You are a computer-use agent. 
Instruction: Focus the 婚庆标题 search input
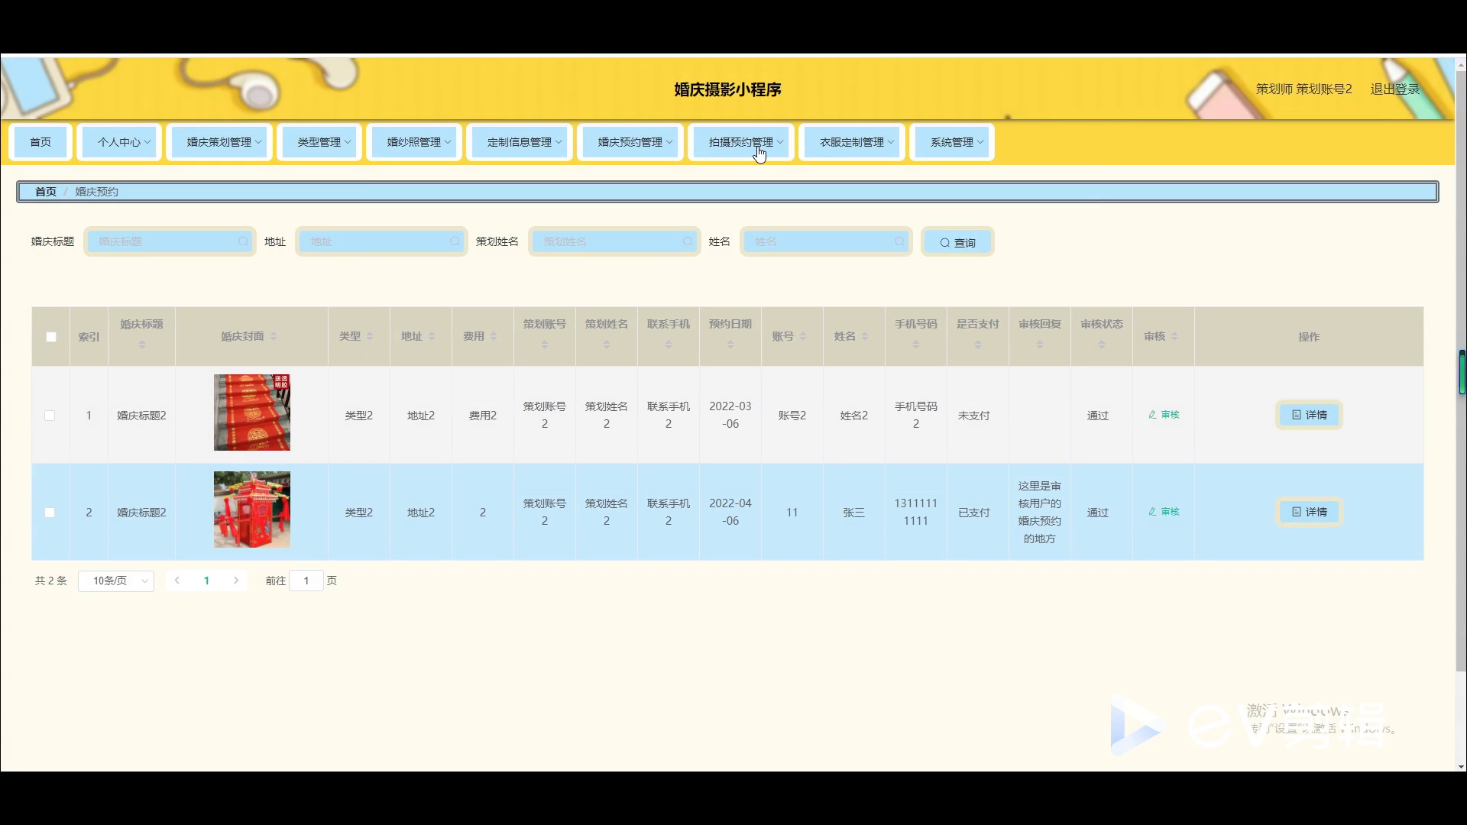pos(170,241)
